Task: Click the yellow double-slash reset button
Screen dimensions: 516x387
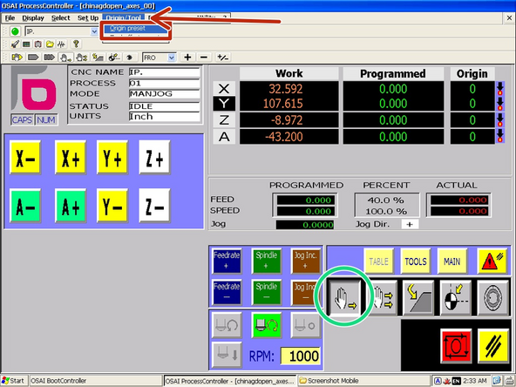Action: click(493, 346)
